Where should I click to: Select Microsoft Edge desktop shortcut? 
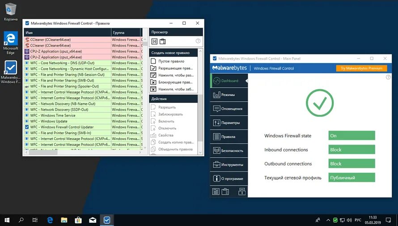[x=11, y=43]
